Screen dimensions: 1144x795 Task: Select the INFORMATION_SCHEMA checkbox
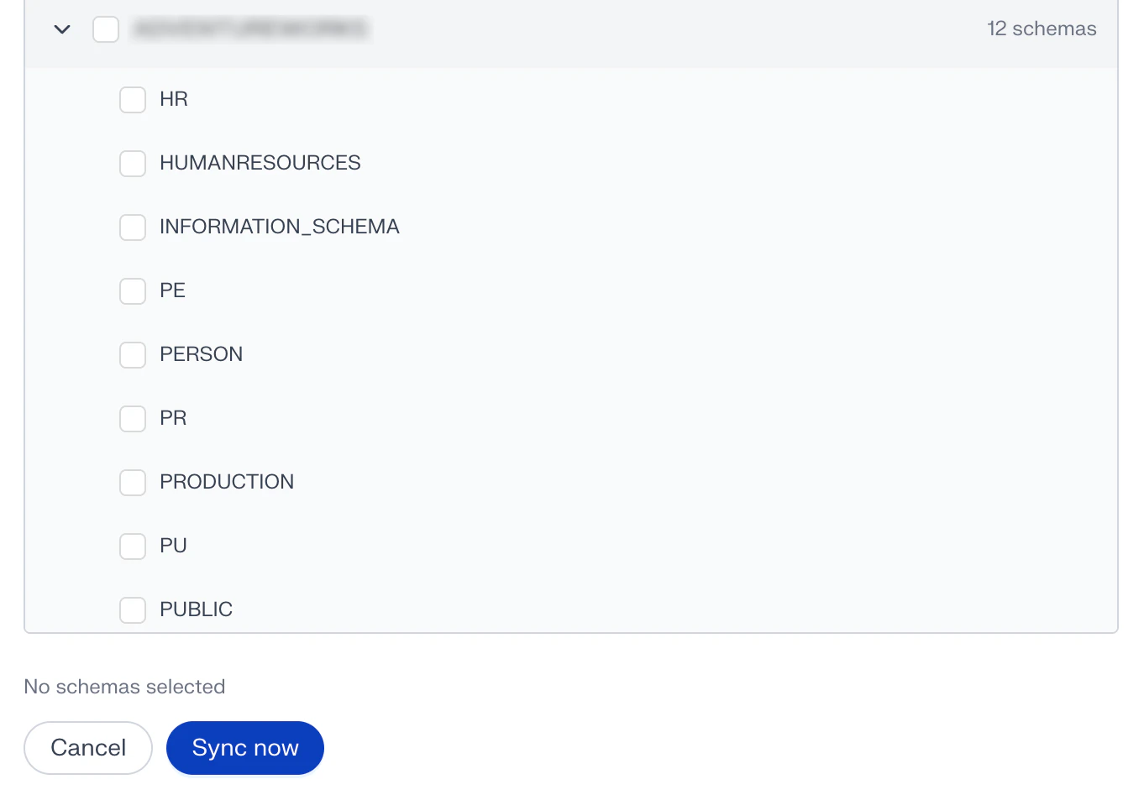coord(132,227)
